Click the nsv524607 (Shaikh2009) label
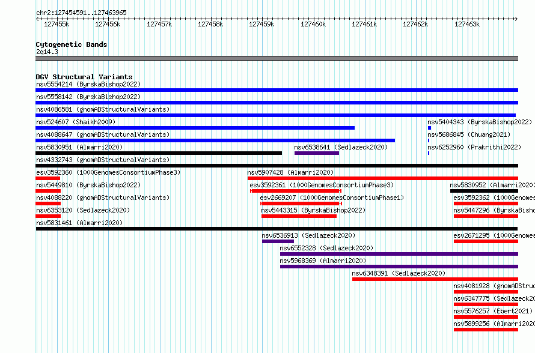Viewport: 535px width, 353px height. (x=76, y=122)
